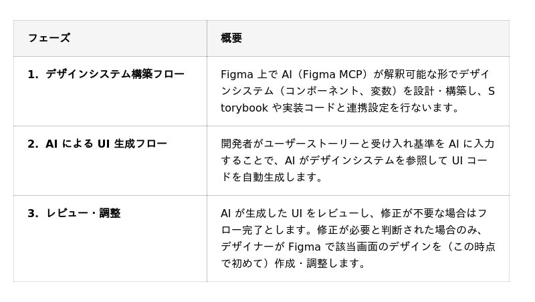Click the text フロー完了 in third description
Viewport: 535px width, 302px height.
[246, 230]
